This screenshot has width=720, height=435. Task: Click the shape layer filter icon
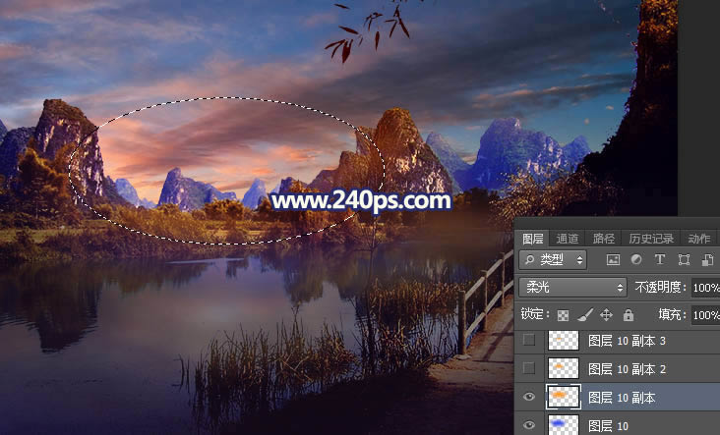pos(683,260)
